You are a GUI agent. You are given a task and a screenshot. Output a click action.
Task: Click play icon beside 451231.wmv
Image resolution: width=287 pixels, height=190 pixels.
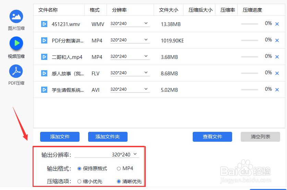(x=44, y=24)
